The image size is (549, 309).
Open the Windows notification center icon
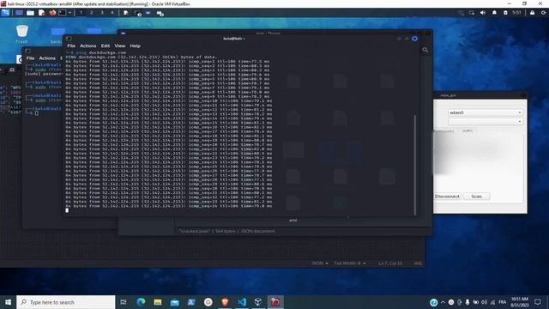point(538,302)
